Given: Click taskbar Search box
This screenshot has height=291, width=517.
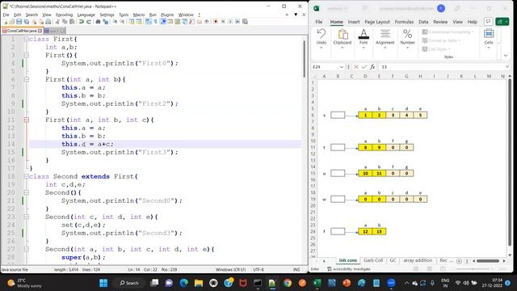Looking at the screenshot, I should pos(128,283).
